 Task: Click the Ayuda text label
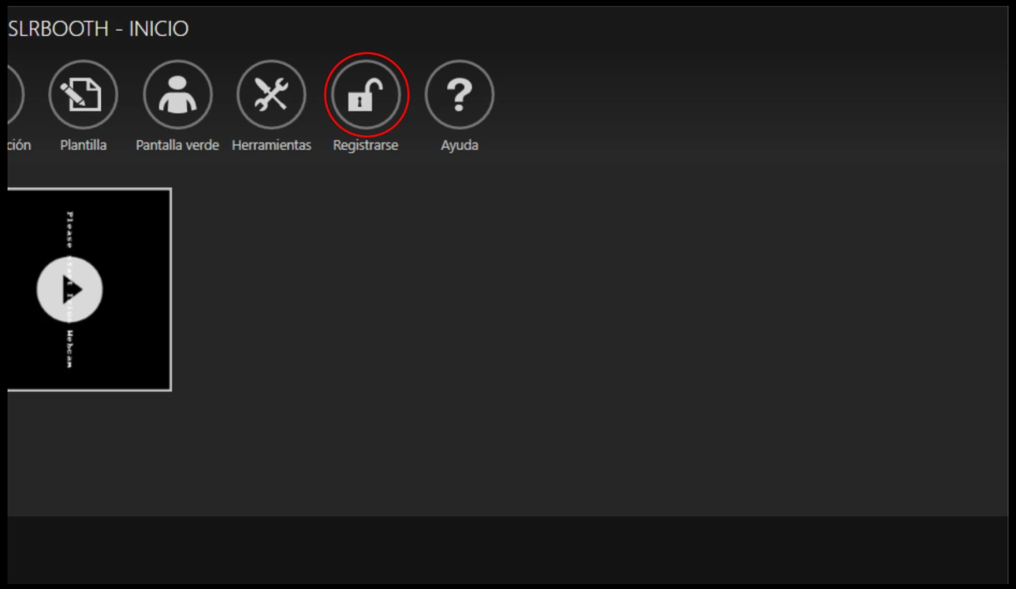click(460, 145)
